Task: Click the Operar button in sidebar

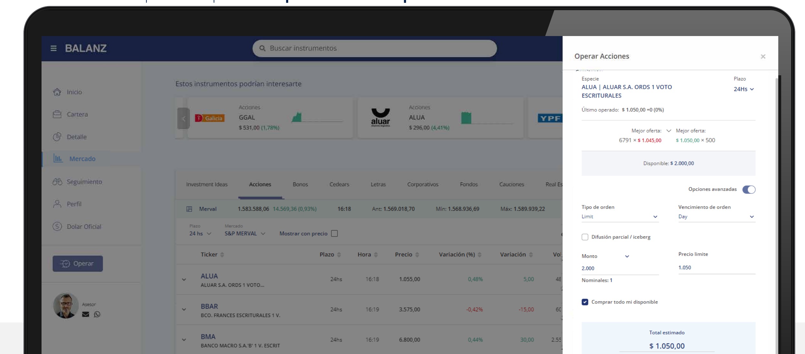Action: 78,264
